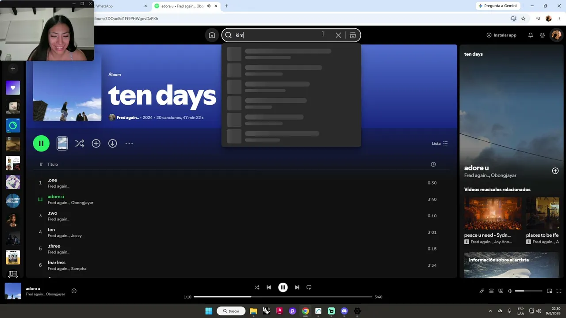The width and height of the screenshot is (566, 318).
Task: Click the now-playing cover in player bar
Action: point(13,291)
